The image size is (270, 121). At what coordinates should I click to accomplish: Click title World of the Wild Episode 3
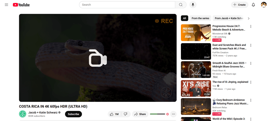tap(229, 119)
